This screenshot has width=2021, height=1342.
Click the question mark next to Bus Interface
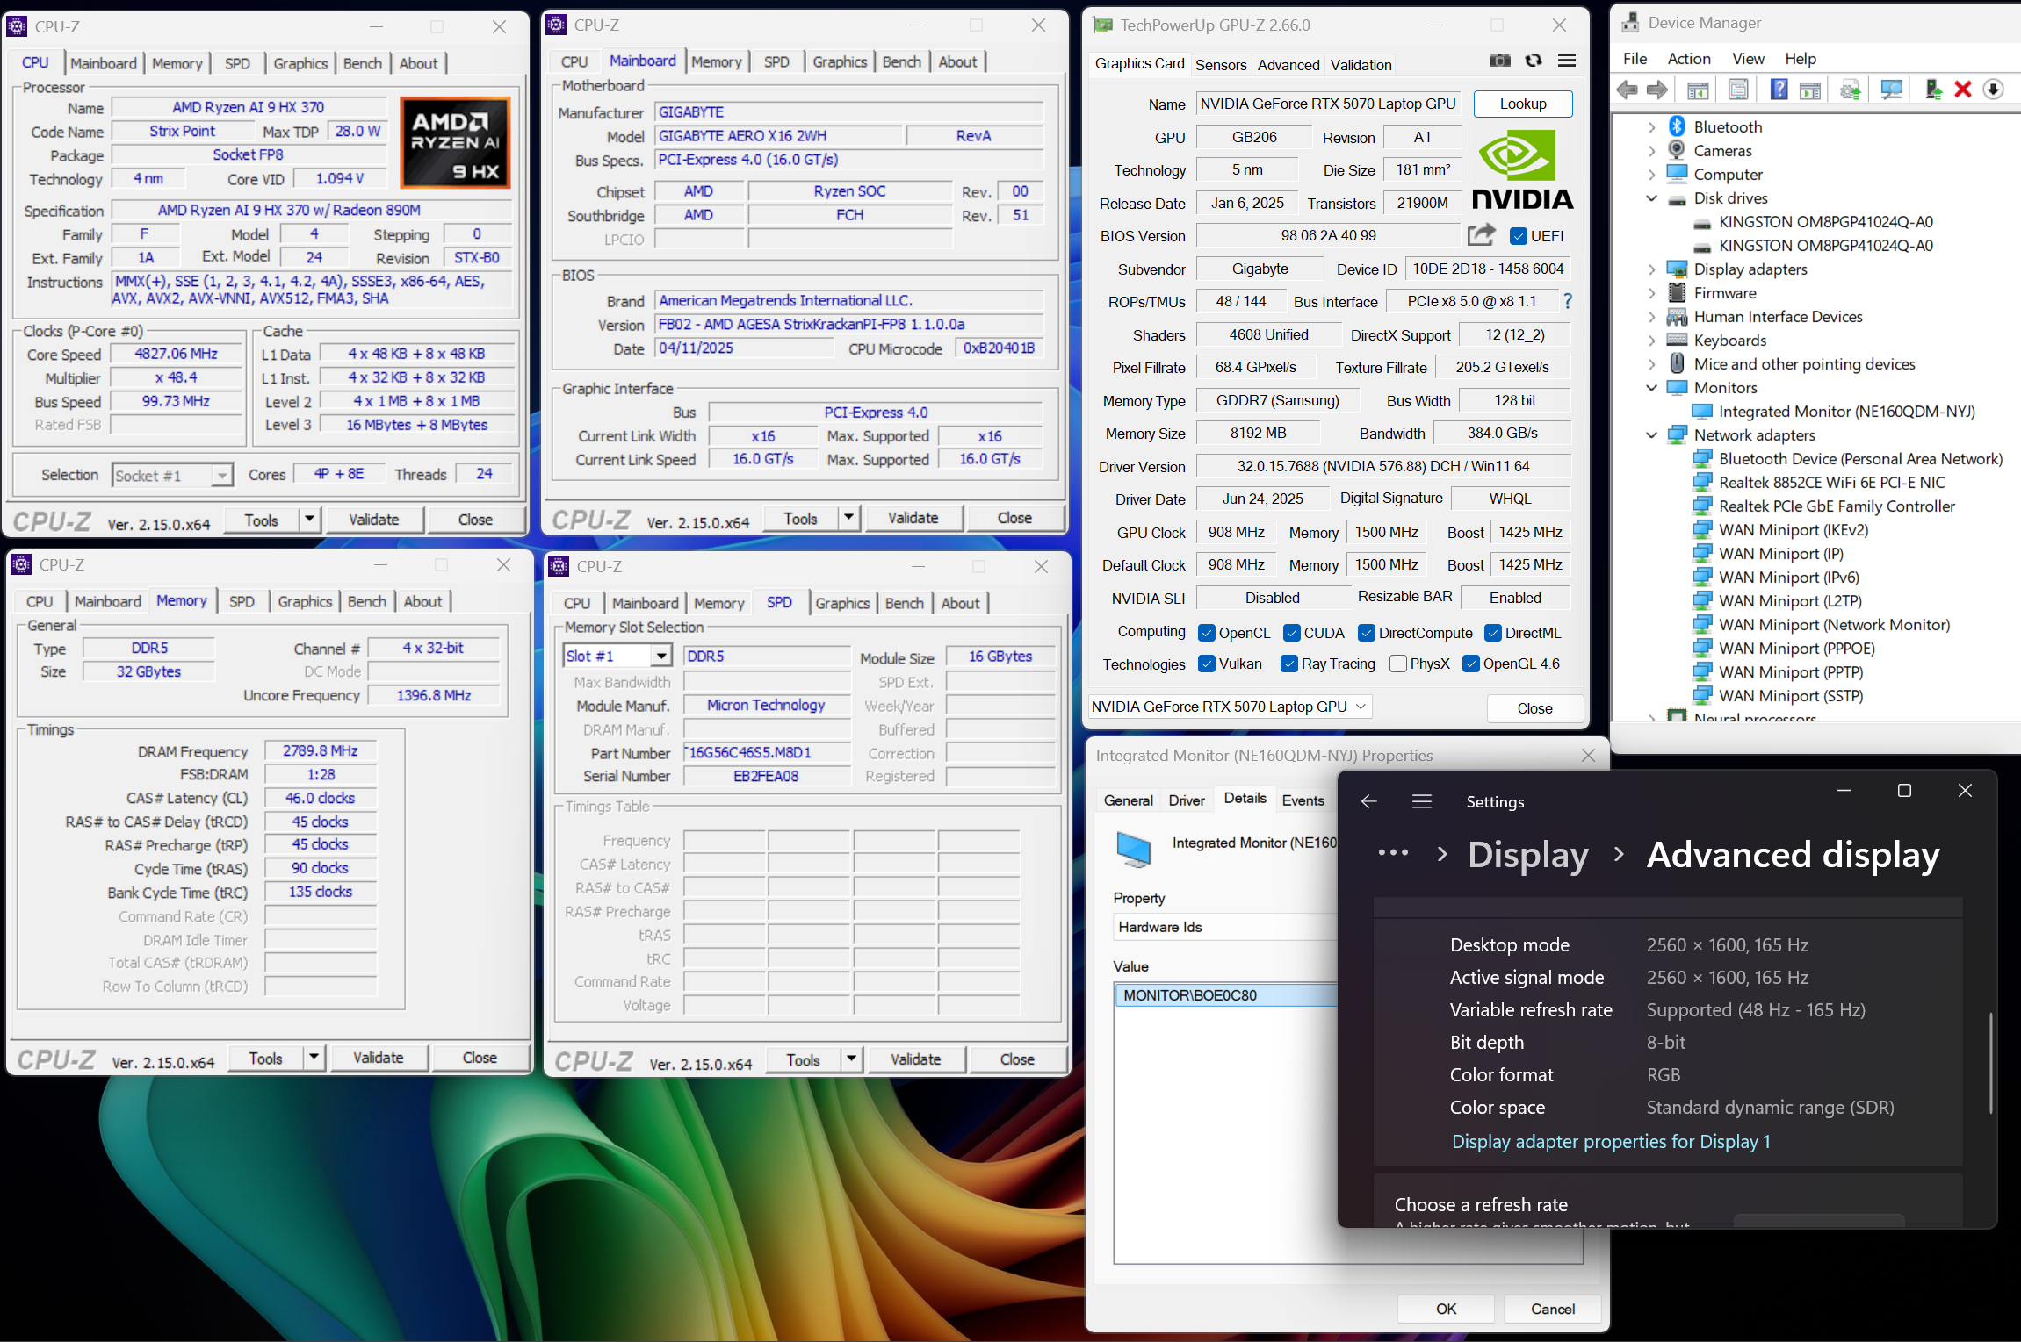click(1567, 301)
